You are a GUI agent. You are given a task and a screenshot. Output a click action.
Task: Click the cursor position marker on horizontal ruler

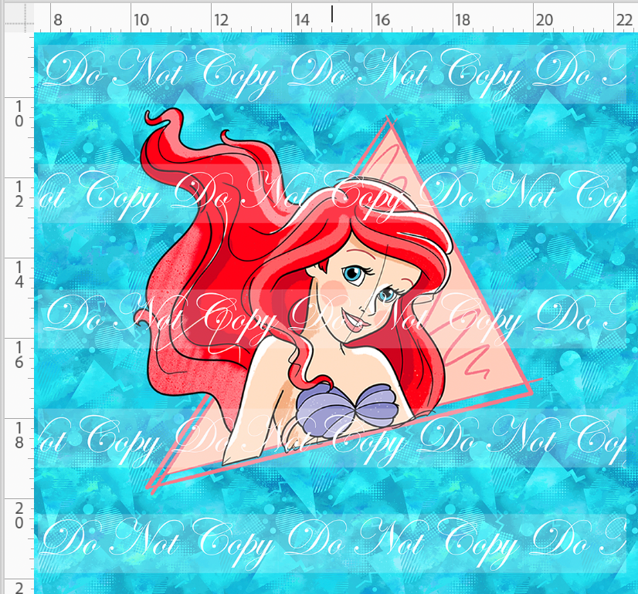pyautogui.click(x=332, y=14)
